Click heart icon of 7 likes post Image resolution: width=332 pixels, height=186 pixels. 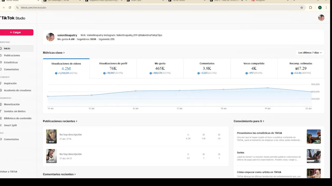click(204, 154)
